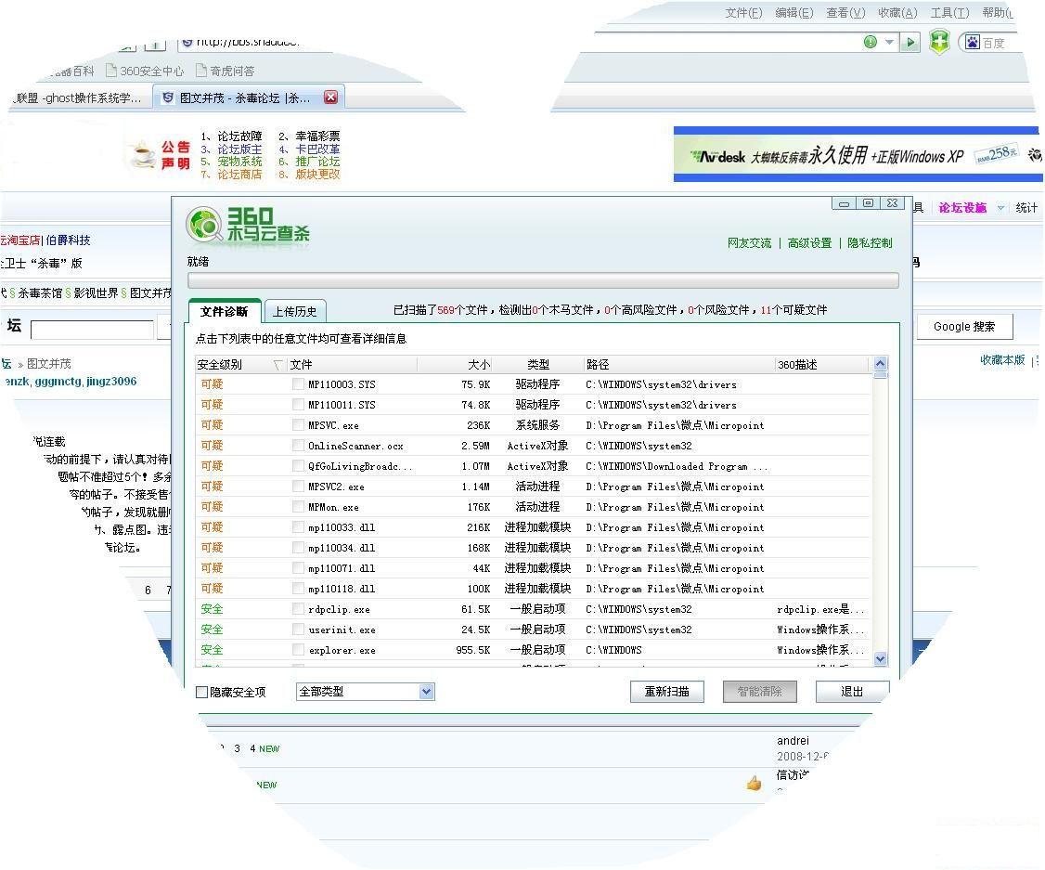Open the 高级设置 link
Screen dimensions: 1045x870
(810, 242)
